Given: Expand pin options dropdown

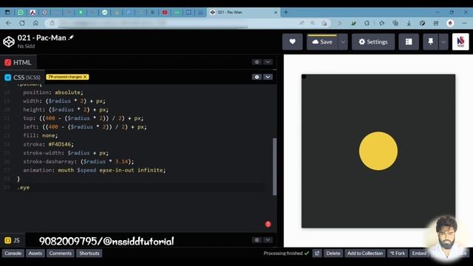Looking at the screenshot, I should (x=443, y=42).
